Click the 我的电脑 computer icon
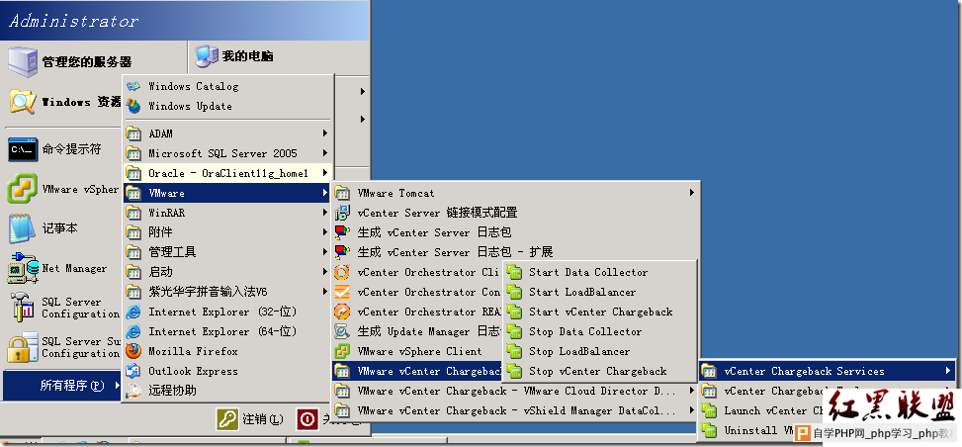 click(206, 56)
